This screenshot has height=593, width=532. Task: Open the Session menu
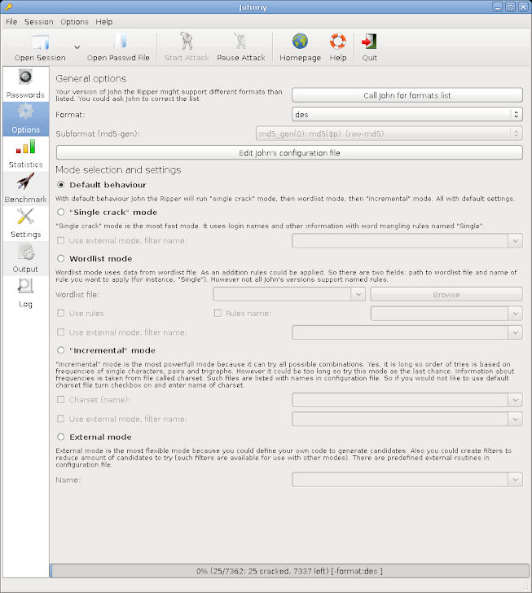[x=39, y=22]
